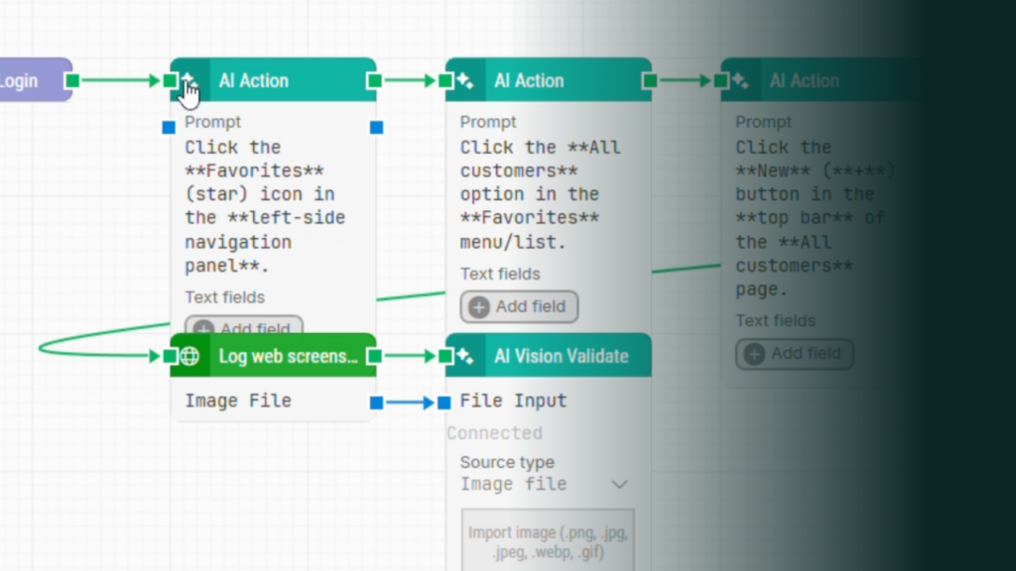
Task: Edit the Click All customers prompt text
Action: [x=541, y=194]
